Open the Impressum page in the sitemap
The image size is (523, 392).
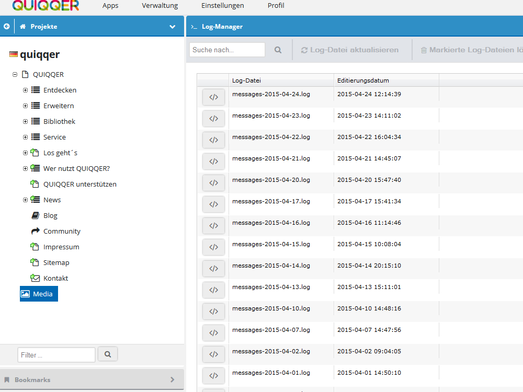(x=61, y=247)
